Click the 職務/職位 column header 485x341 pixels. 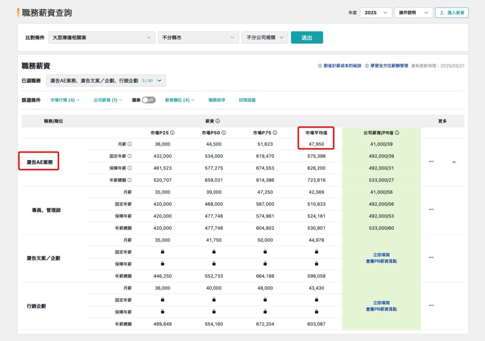click(54, 121)
